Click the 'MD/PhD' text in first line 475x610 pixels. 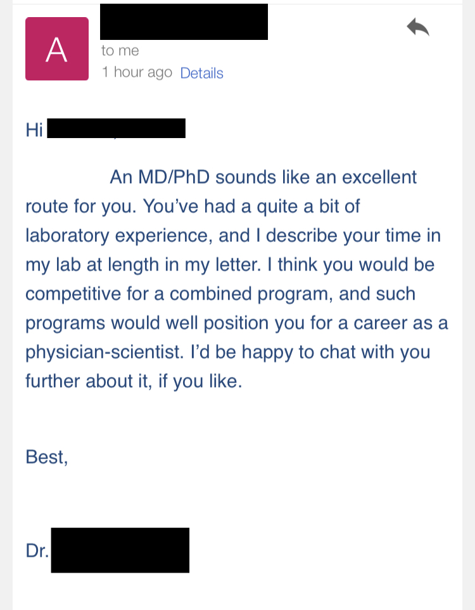click(x=174, y=177)
